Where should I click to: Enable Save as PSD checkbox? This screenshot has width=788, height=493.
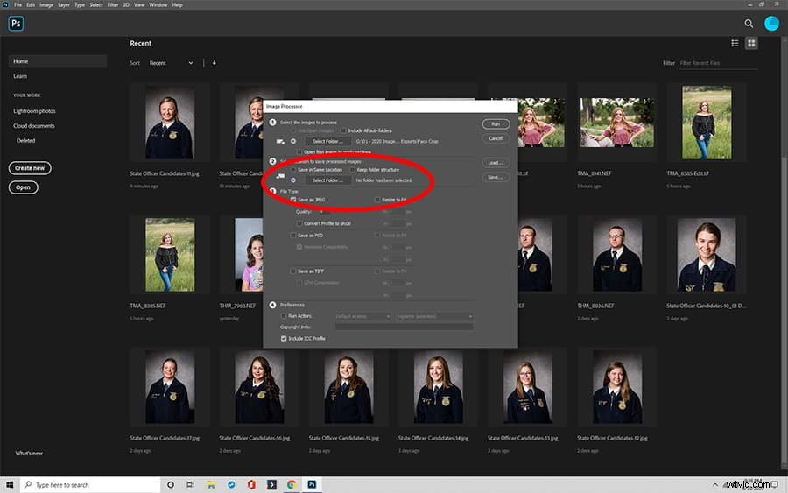[x=293, y=236]
